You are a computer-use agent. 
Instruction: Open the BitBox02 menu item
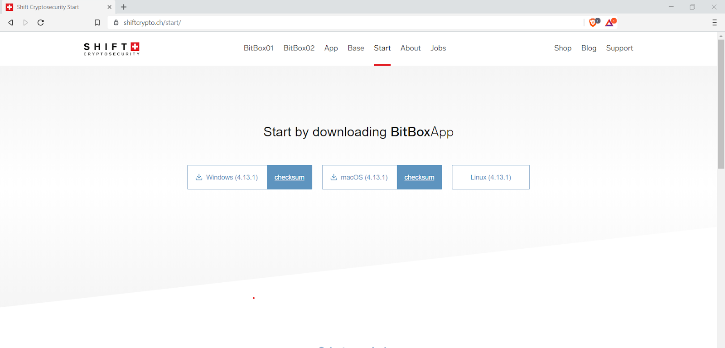click(299, 48)
